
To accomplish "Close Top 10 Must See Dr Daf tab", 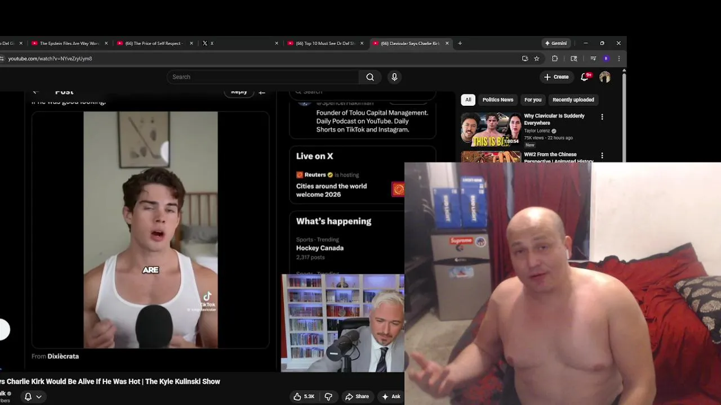I will (362, 43).
